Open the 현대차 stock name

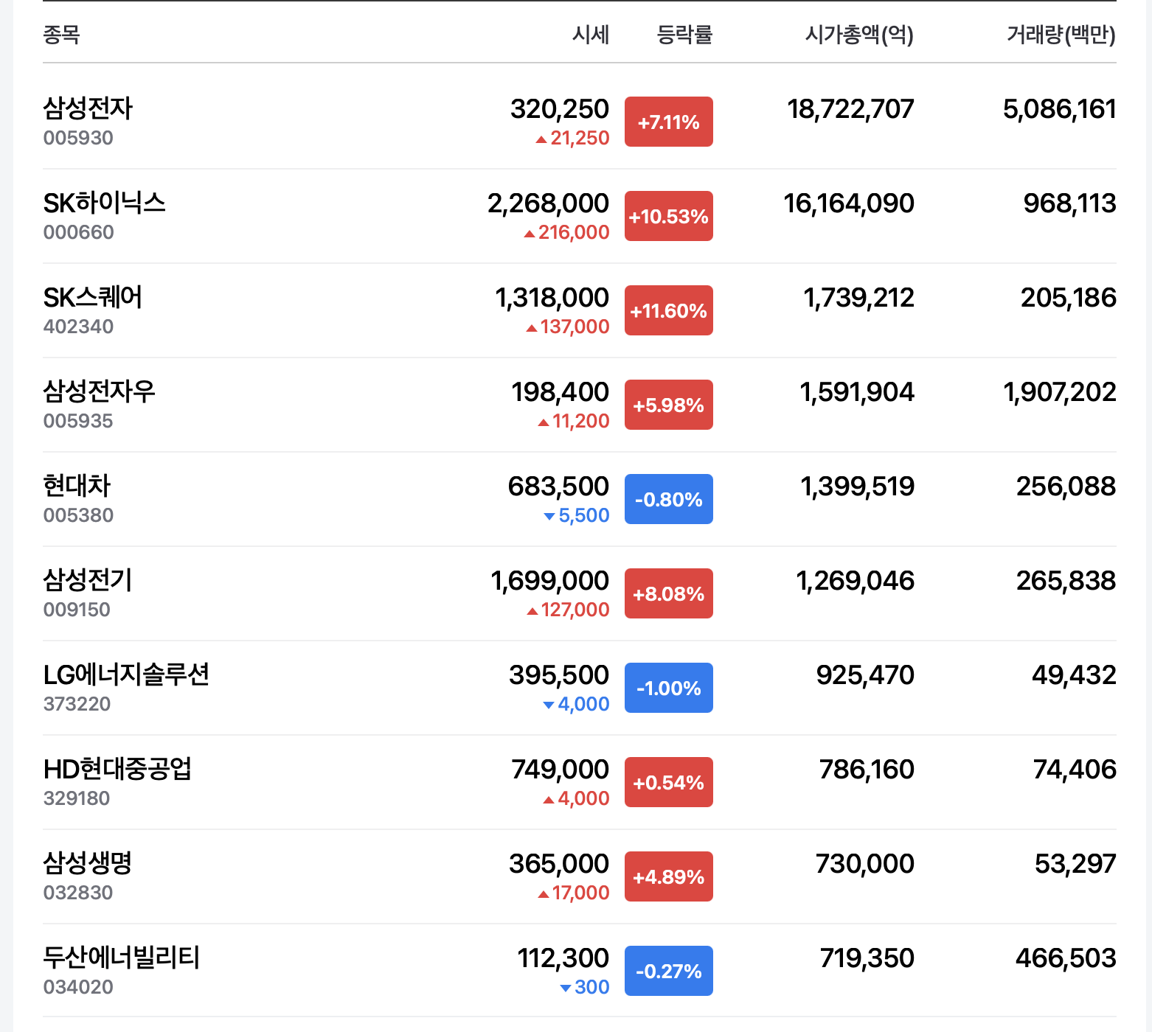77,486
